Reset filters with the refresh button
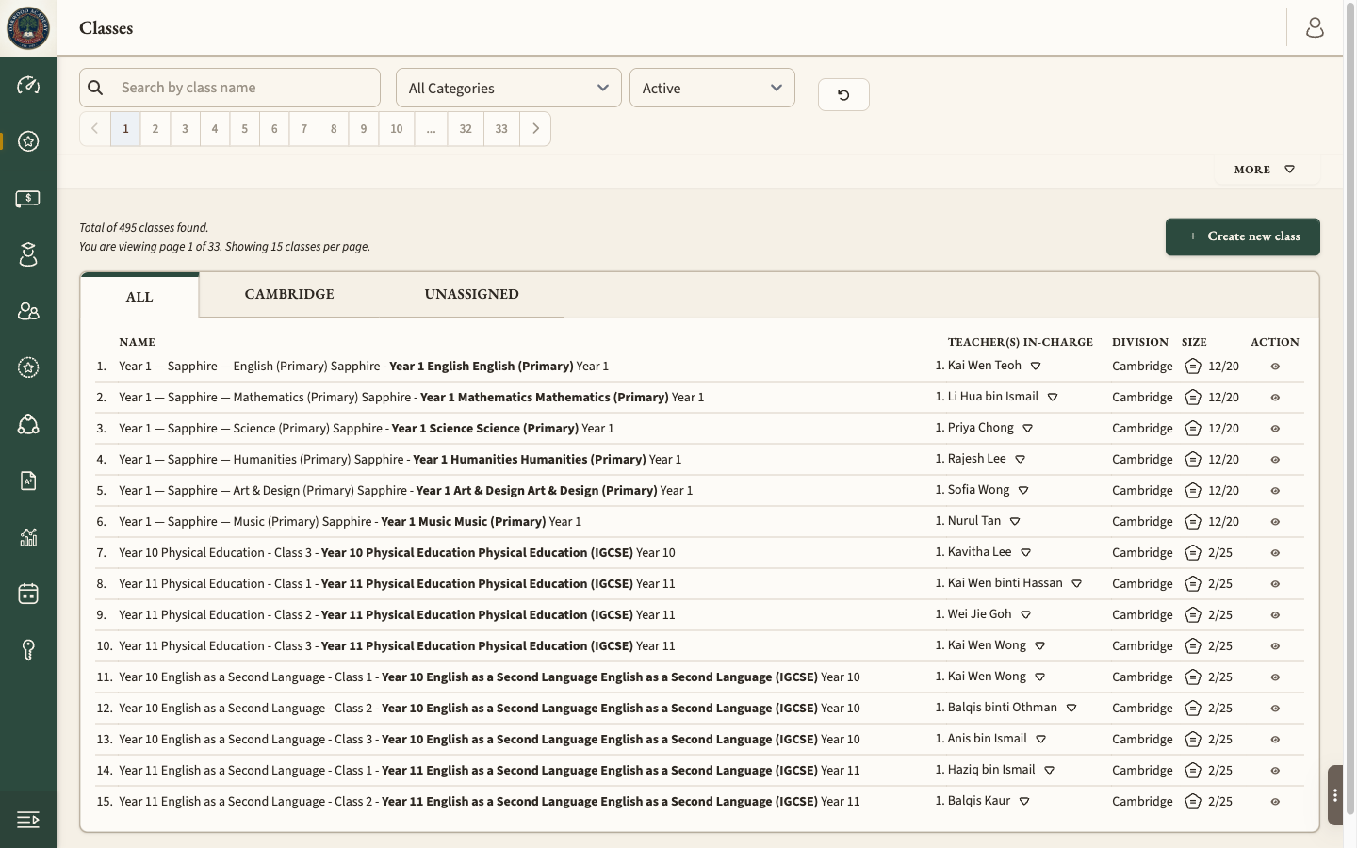Image resolution: width=1357 pixels, height=848 pixels. point(843,94)
